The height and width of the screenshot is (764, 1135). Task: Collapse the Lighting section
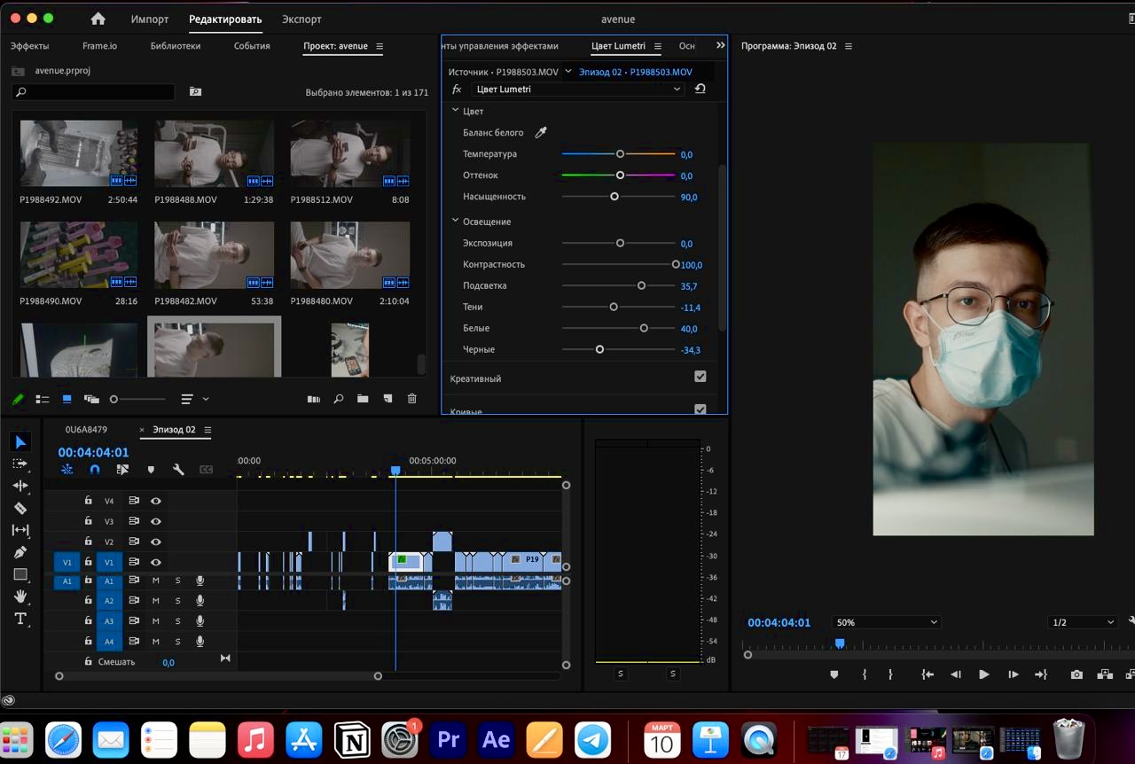click(456, 221)
